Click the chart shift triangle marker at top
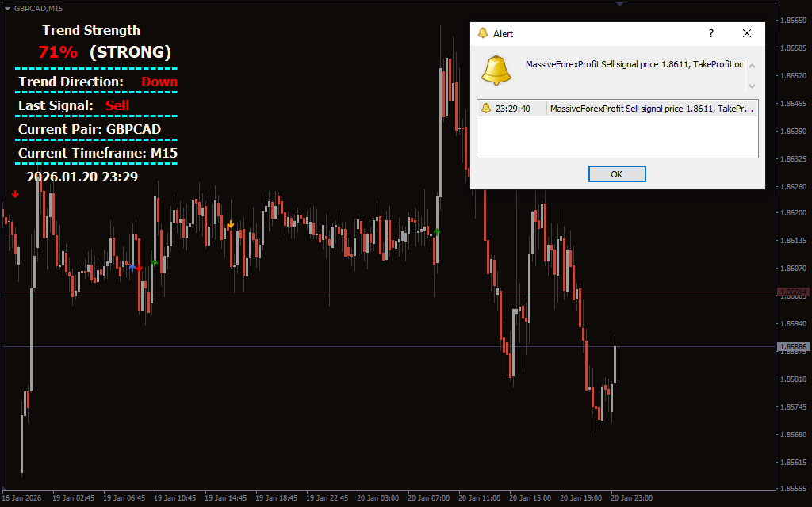812x507 pixels. point(619,4)
